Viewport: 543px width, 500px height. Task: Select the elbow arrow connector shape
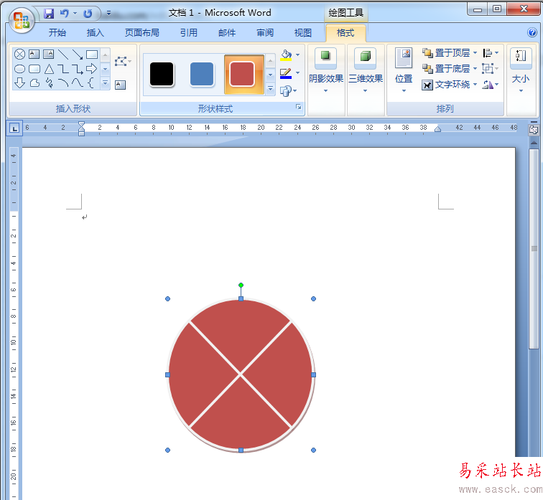78,69
